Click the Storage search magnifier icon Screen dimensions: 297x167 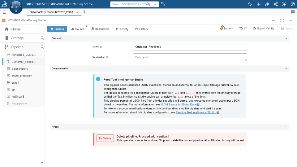(x=42, y=38)
